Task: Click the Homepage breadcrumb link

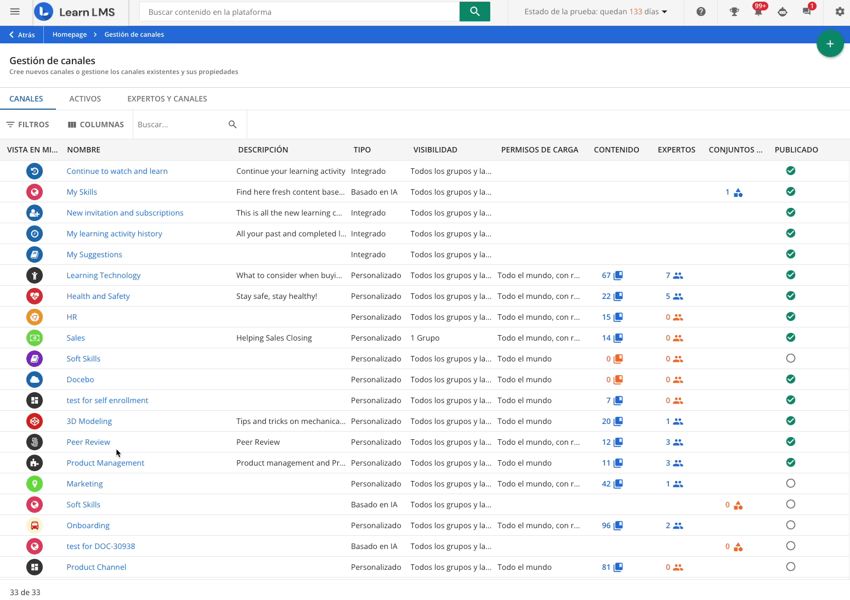Action: point(70,35)
